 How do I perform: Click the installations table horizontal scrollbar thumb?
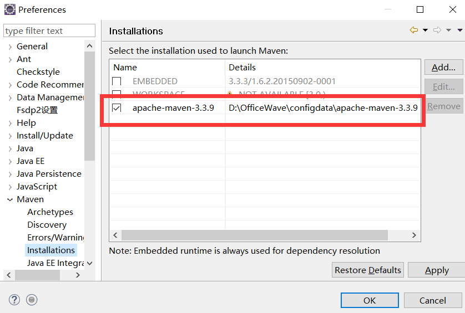255,235
